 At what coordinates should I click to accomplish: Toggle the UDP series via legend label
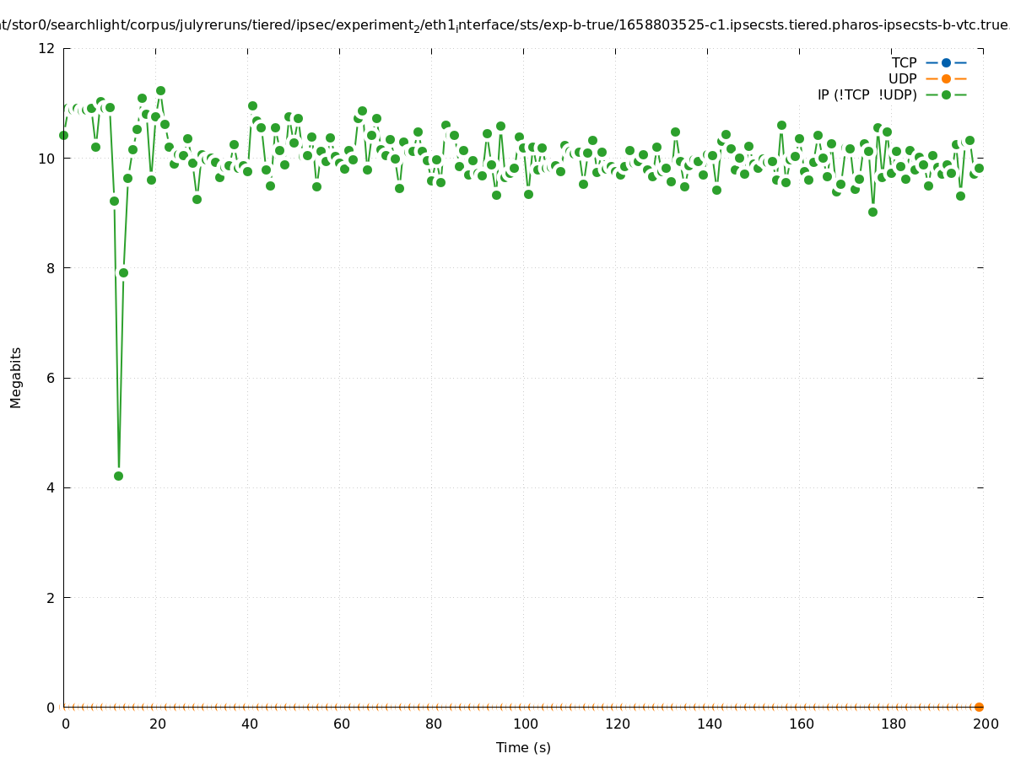pos(902,78)
